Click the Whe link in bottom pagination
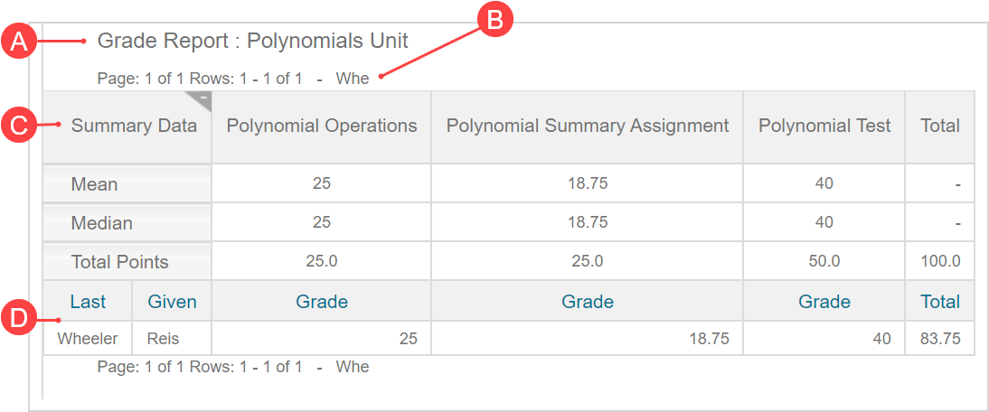This screenshot has width=989, height=412. click(353, 367)
